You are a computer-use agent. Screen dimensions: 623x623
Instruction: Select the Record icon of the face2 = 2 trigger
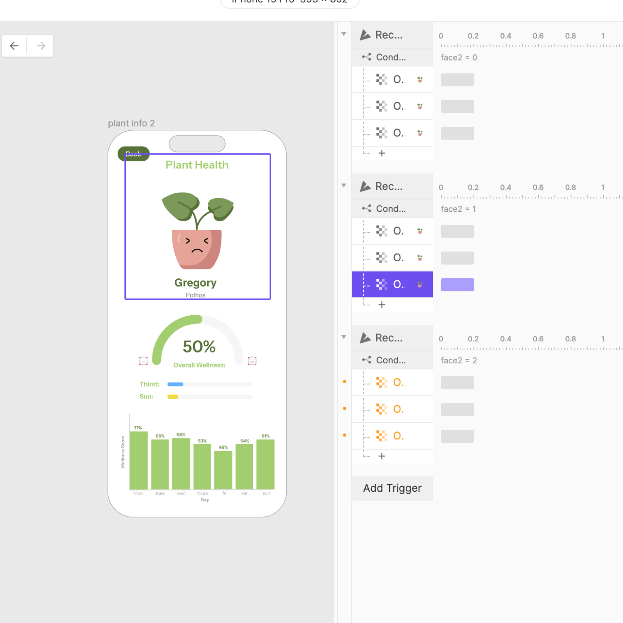tap(365, 338)
